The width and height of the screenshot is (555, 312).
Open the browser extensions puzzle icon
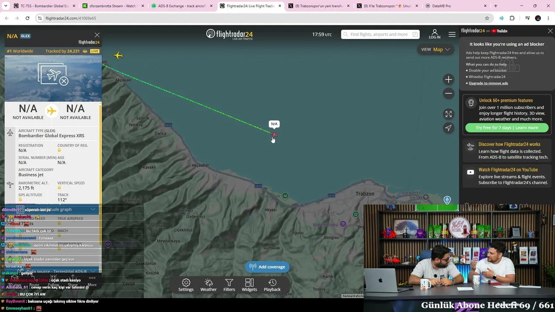(x=512, y=18)
